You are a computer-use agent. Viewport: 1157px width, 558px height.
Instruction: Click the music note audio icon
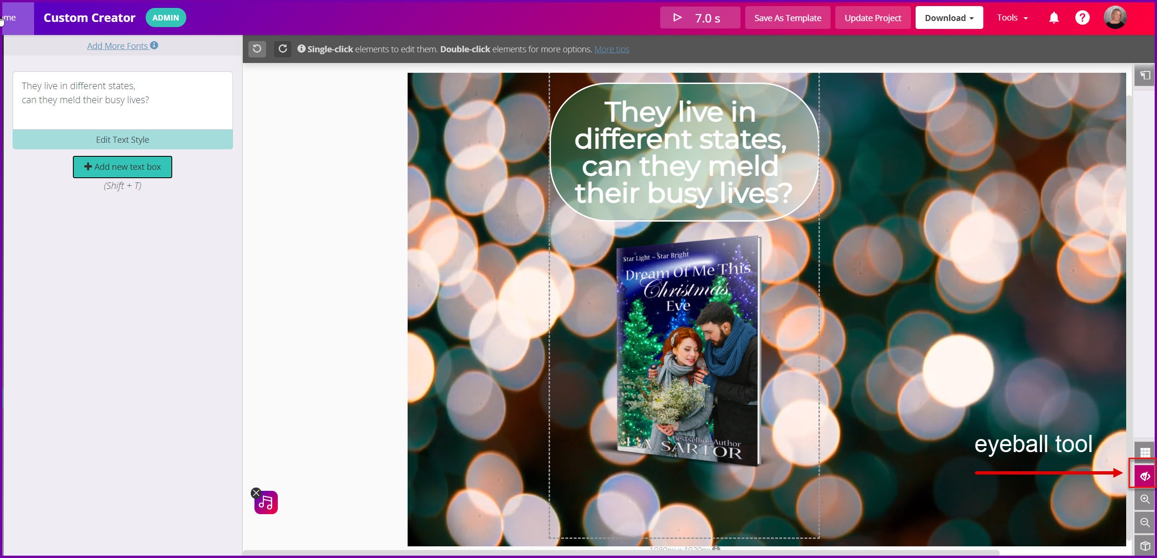[266, 503]
